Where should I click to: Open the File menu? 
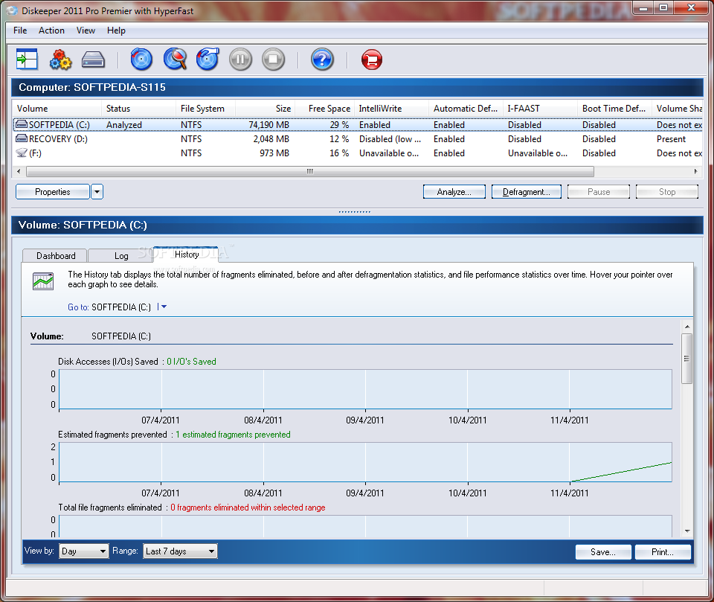20,31
